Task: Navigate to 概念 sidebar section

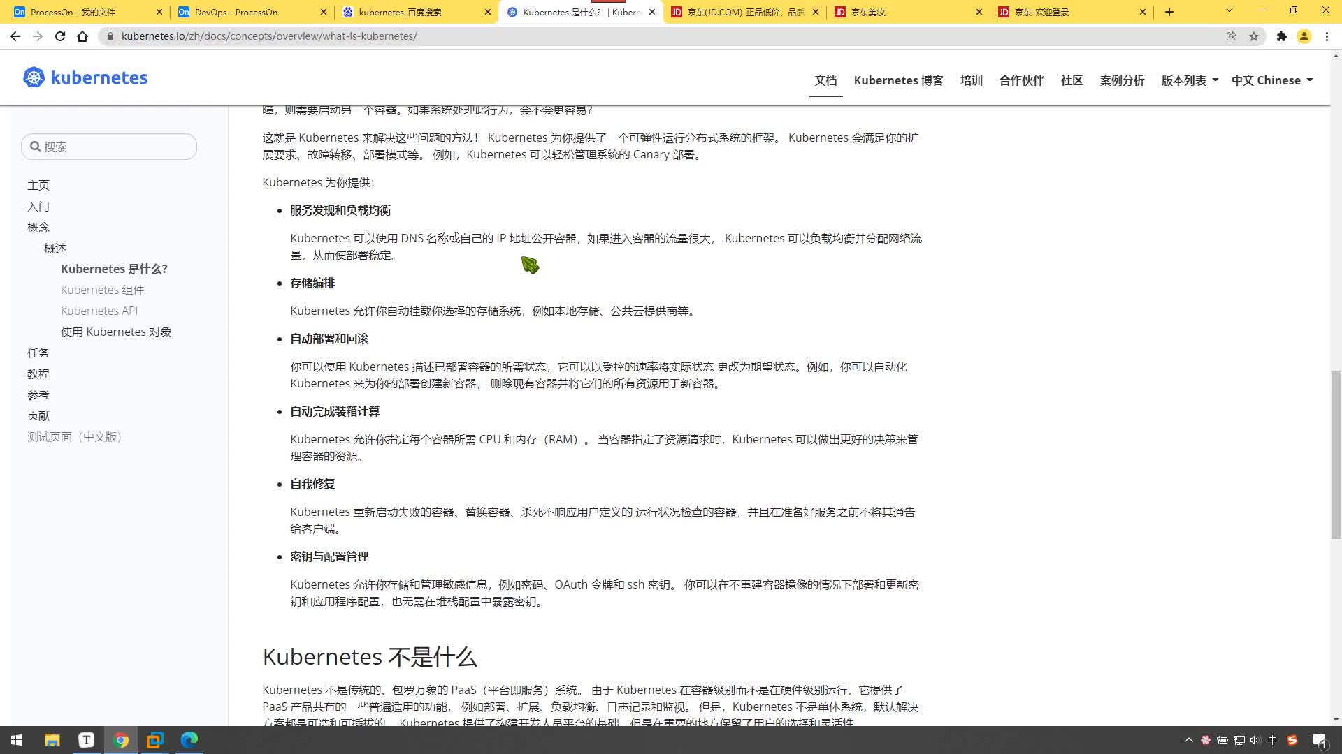Action: (38, 226)
